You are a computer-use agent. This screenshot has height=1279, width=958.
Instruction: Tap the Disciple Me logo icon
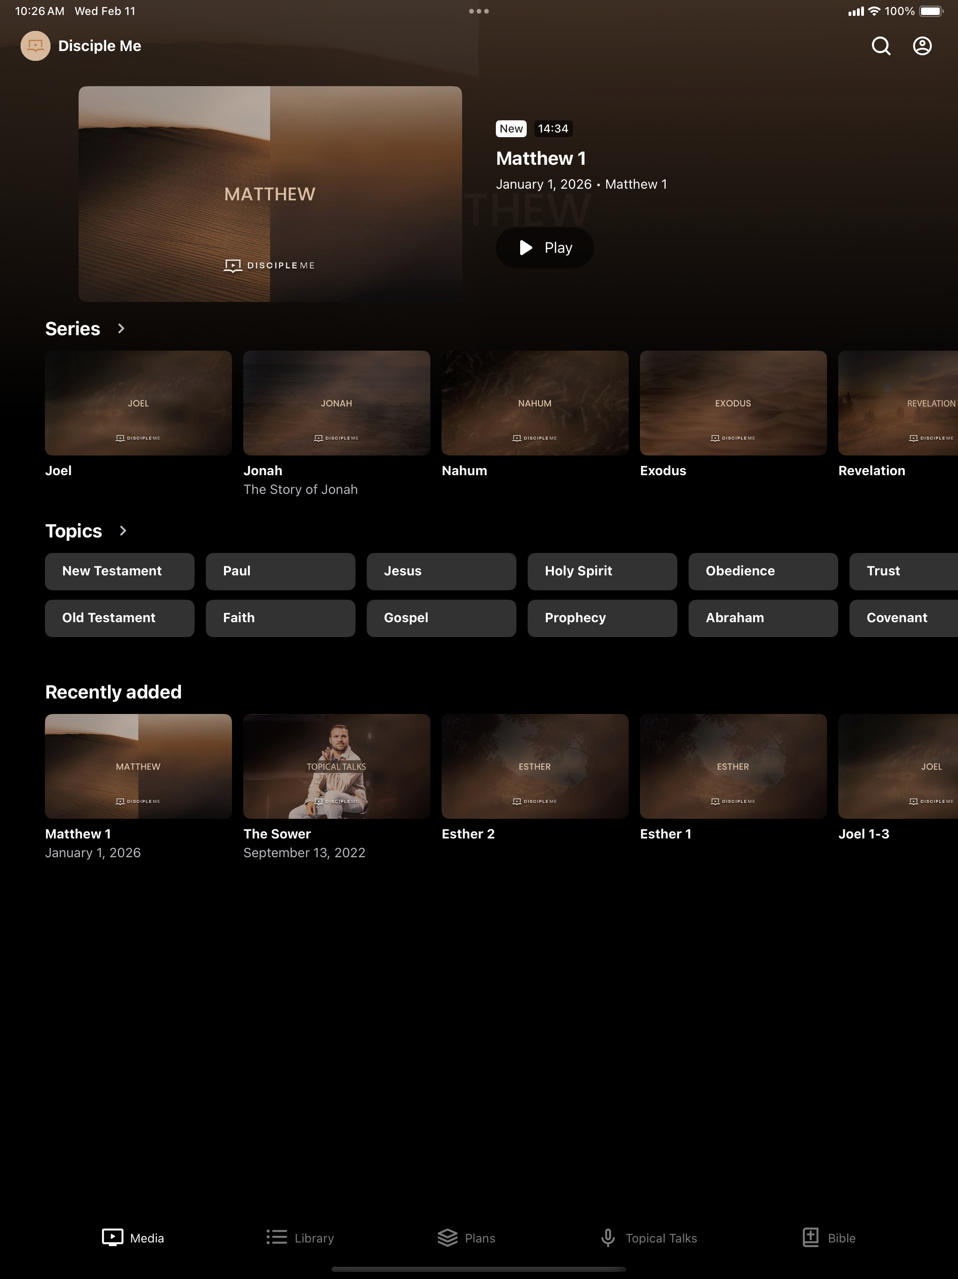(35, 46)
